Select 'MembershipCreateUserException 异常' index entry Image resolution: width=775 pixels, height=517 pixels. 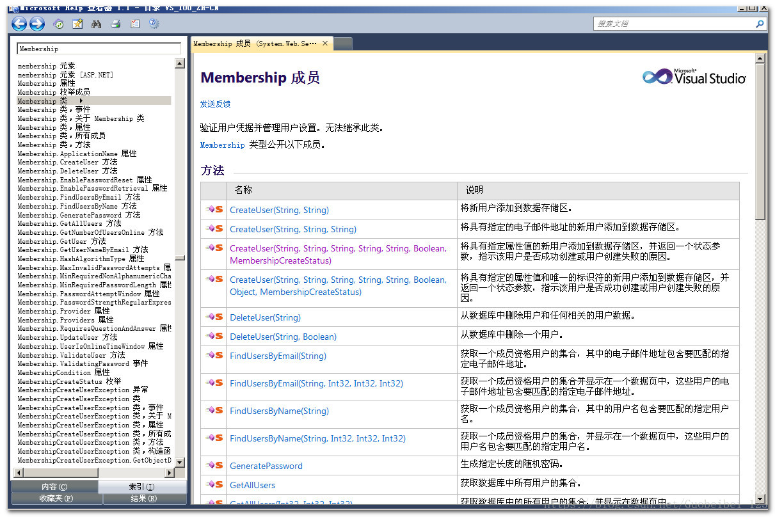click(x=83, y=390)
